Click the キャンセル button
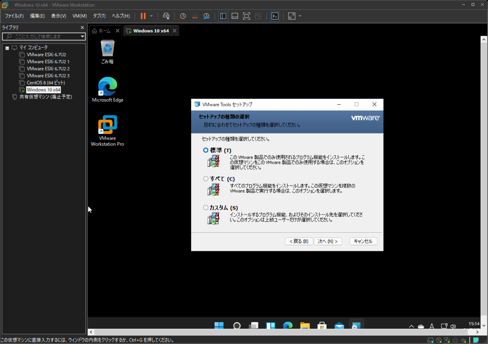Screen dimensions: 488x344 pos(363,241)
